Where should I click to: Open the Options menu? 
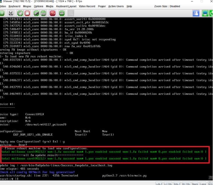[x=38, y=6]
